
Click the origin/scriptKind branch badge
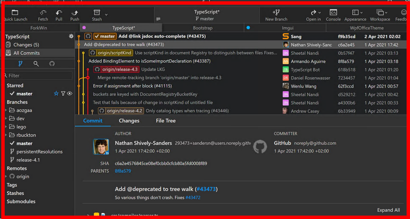pyautogui.click(x=111, y=53)
